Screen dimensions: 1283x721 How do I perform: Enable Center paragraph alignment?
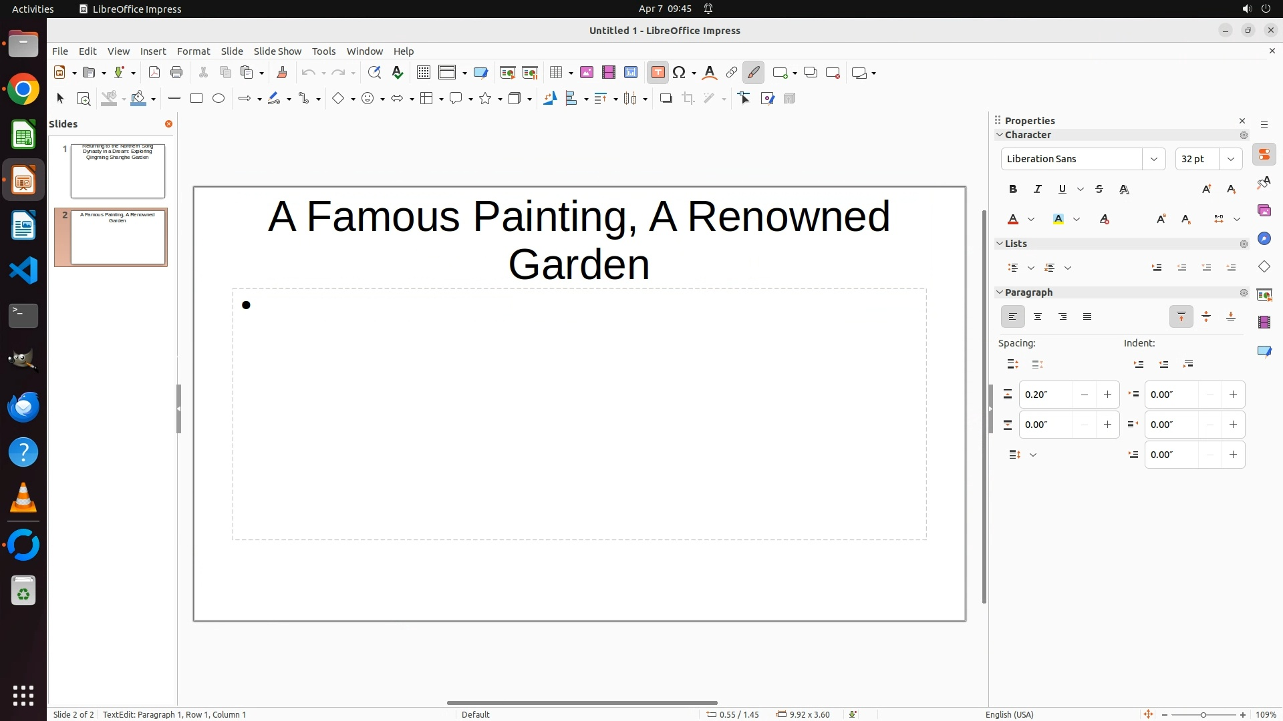point(1037,317)
